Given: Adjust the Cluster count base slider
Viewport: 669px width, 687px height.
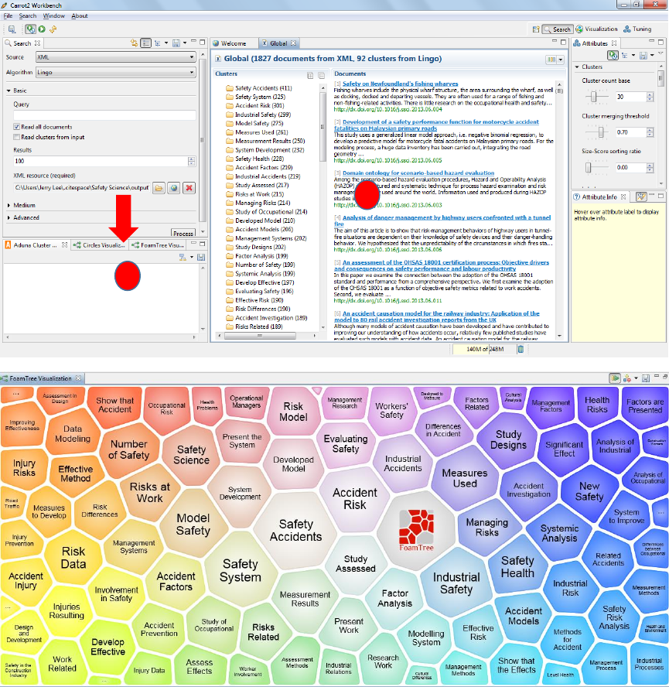Looking at the screenshot, I should pyautogui.click(x=594, y=97).
